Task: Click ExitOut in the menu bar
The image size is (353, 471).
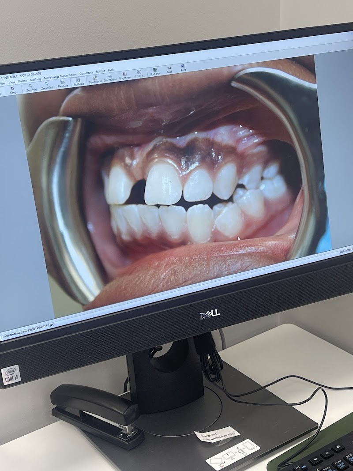Action: 100,72
